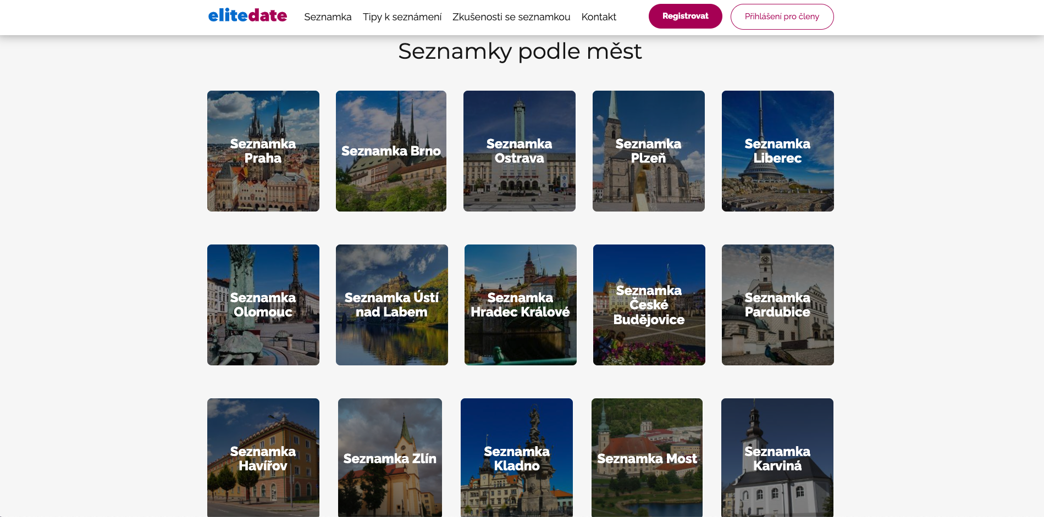Select Seznamka České Budějovice card
Image resolution: width=1044 pixels, height=517 pixels.
coord(649,305)
